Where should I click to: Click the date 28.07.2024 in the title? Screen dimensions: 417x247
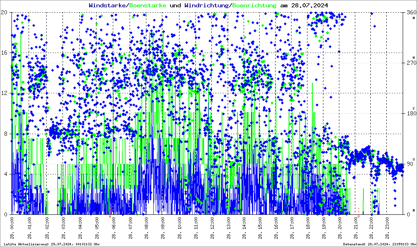click(309, 5)
